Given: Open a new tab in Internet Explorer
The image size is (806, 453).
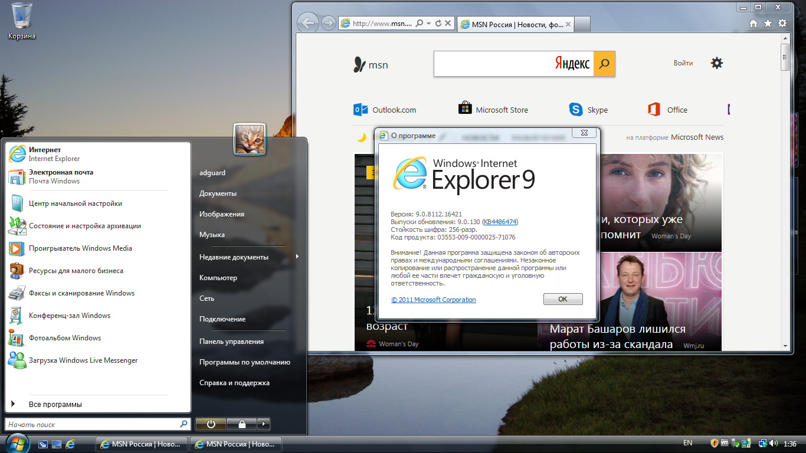Looking at the screenshot, I should coord(582,25).
